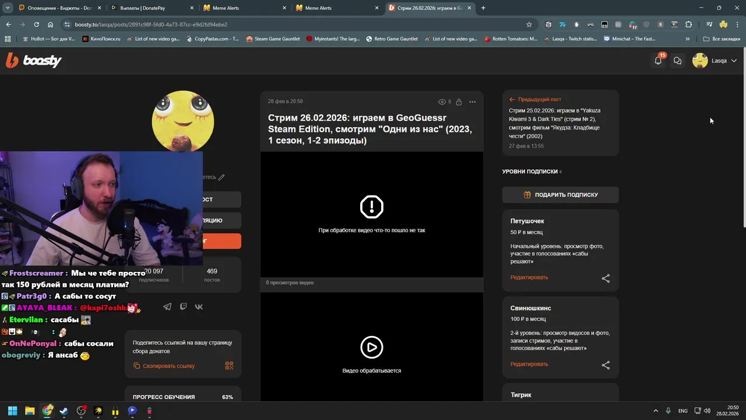Go back to the previous page
The height and width of the screenshot is (420, 746).
8,24
